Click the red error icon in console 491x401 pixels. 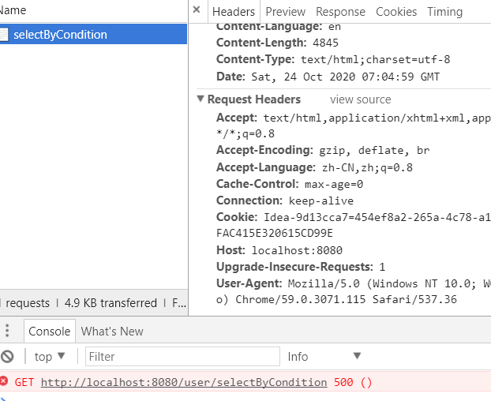[4, 382]
